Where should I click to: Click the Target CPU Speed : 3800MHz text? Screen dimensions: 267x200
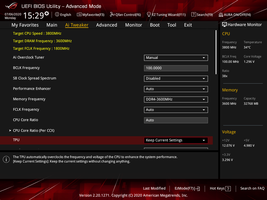37,33
